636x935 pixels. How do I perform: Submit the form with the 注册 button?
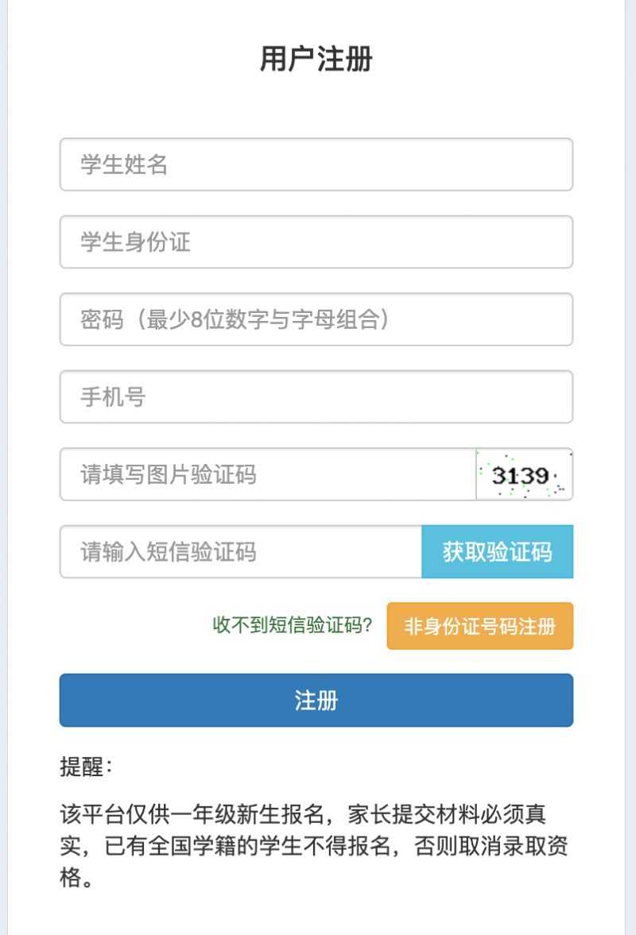pos(316,701)
